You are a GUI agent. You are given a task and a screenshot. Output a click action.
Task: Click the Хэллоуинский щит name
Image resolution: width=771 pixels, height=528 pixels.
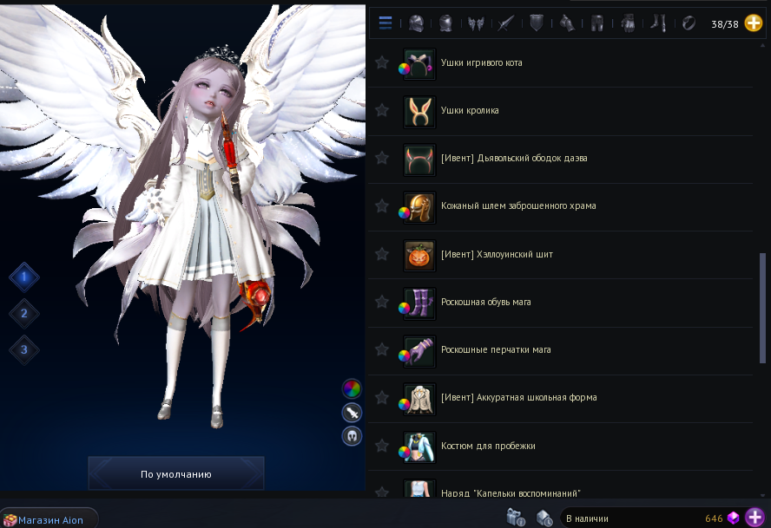coord(497,254)
